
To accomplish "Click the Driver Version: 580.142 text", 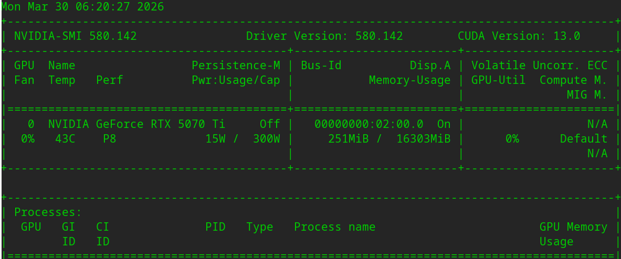I will point(324,36).
